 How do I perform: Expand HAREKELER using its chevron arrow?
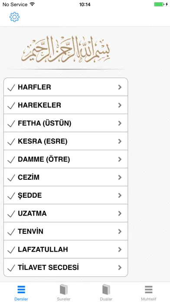[120, 105]
